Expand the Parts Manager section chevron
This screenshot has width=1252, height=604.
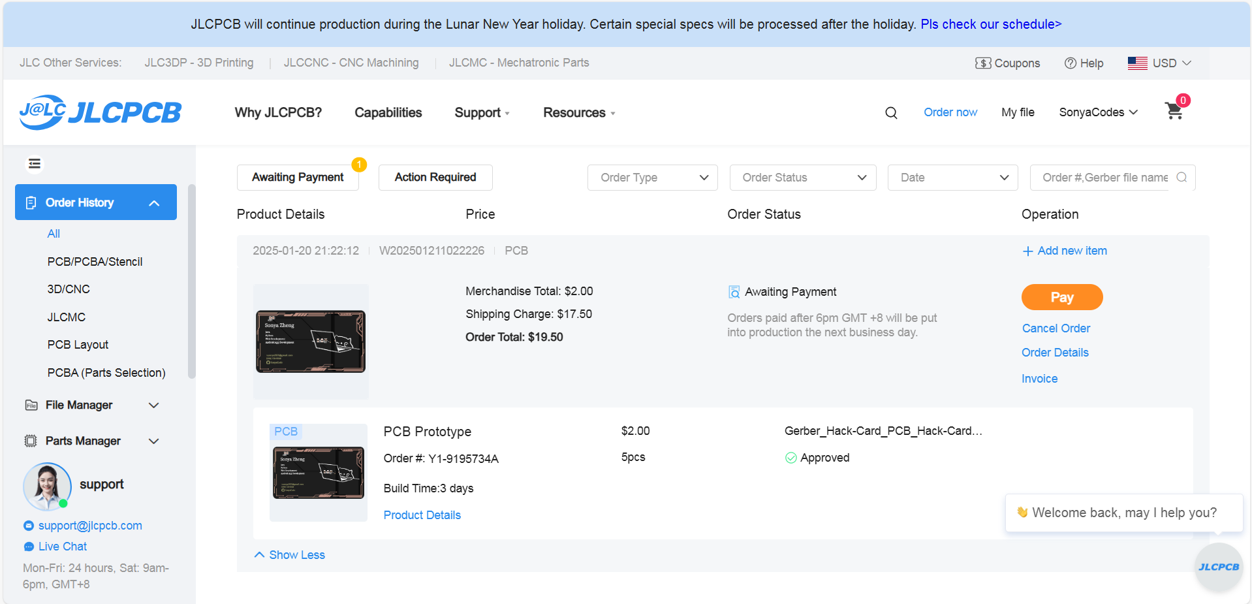[x=154, y=441]
